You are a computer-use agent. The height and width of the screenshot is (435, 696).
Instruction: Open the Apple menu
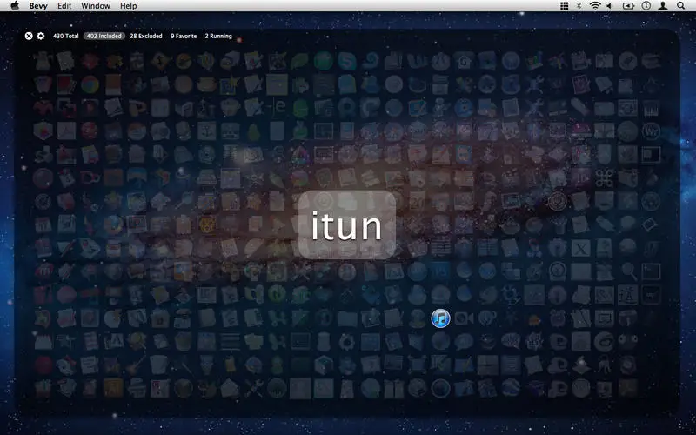[x=15, y=6]
